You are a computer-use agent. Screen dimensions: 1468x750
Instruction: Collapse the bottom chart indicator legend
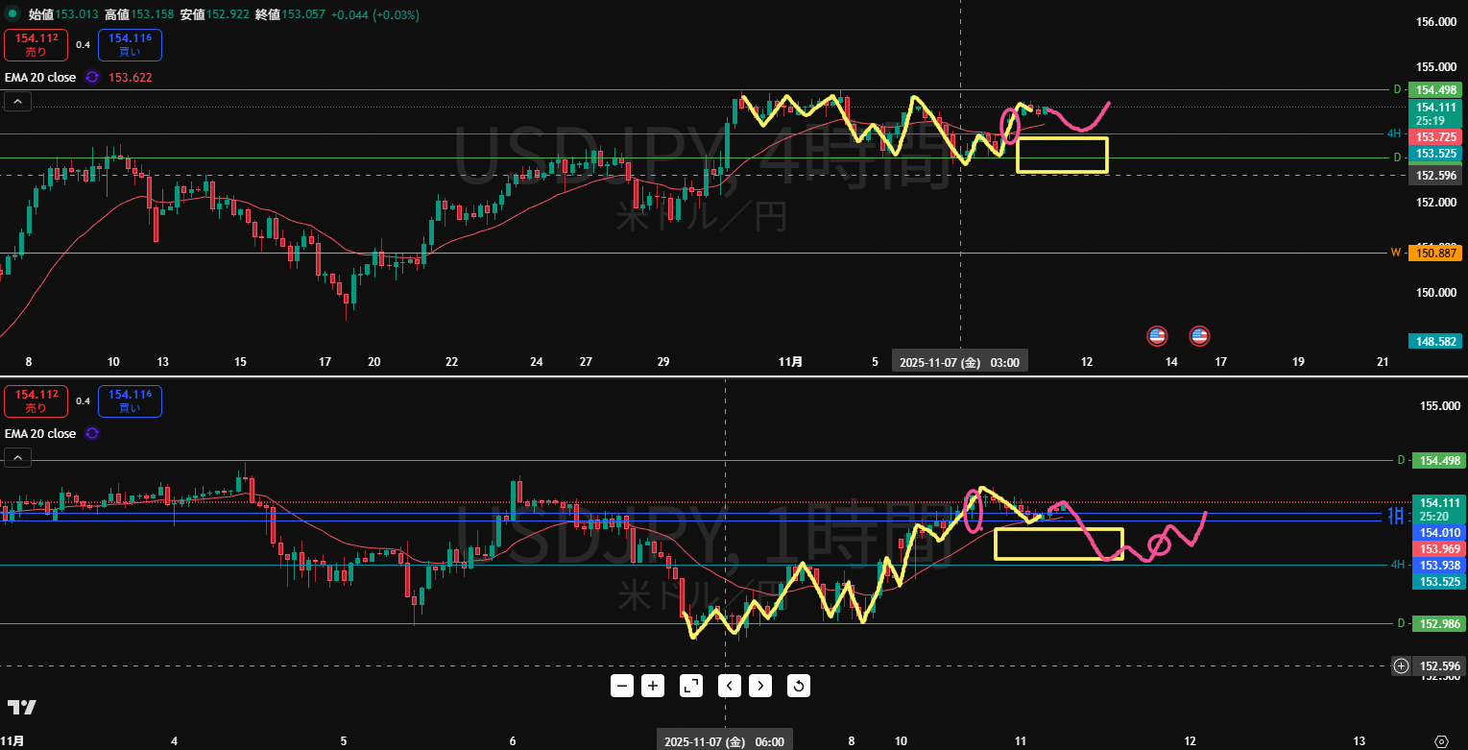click(16, 458)
